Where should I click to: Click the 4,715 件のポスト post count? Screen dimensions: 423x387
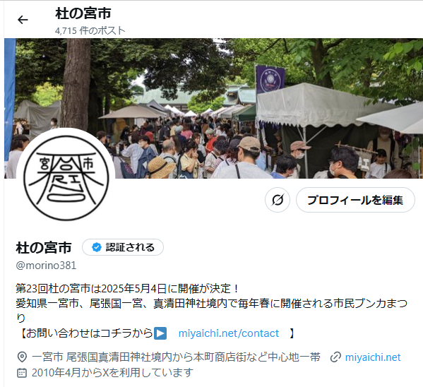click(90, 30)
